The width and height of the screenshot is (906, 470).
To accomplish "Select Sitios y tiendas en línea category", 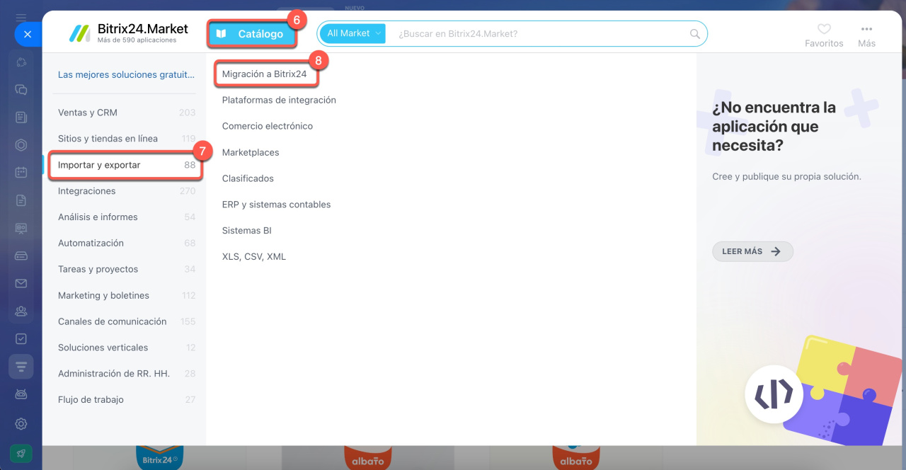I will click(x=126, y=139).
